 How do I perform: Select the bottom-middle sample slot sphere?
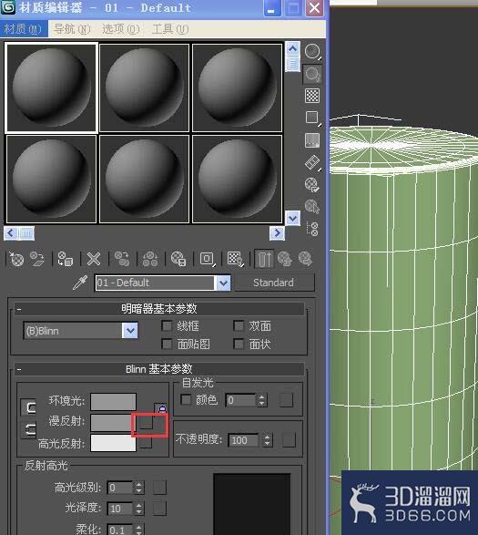[x=144, y=179]
